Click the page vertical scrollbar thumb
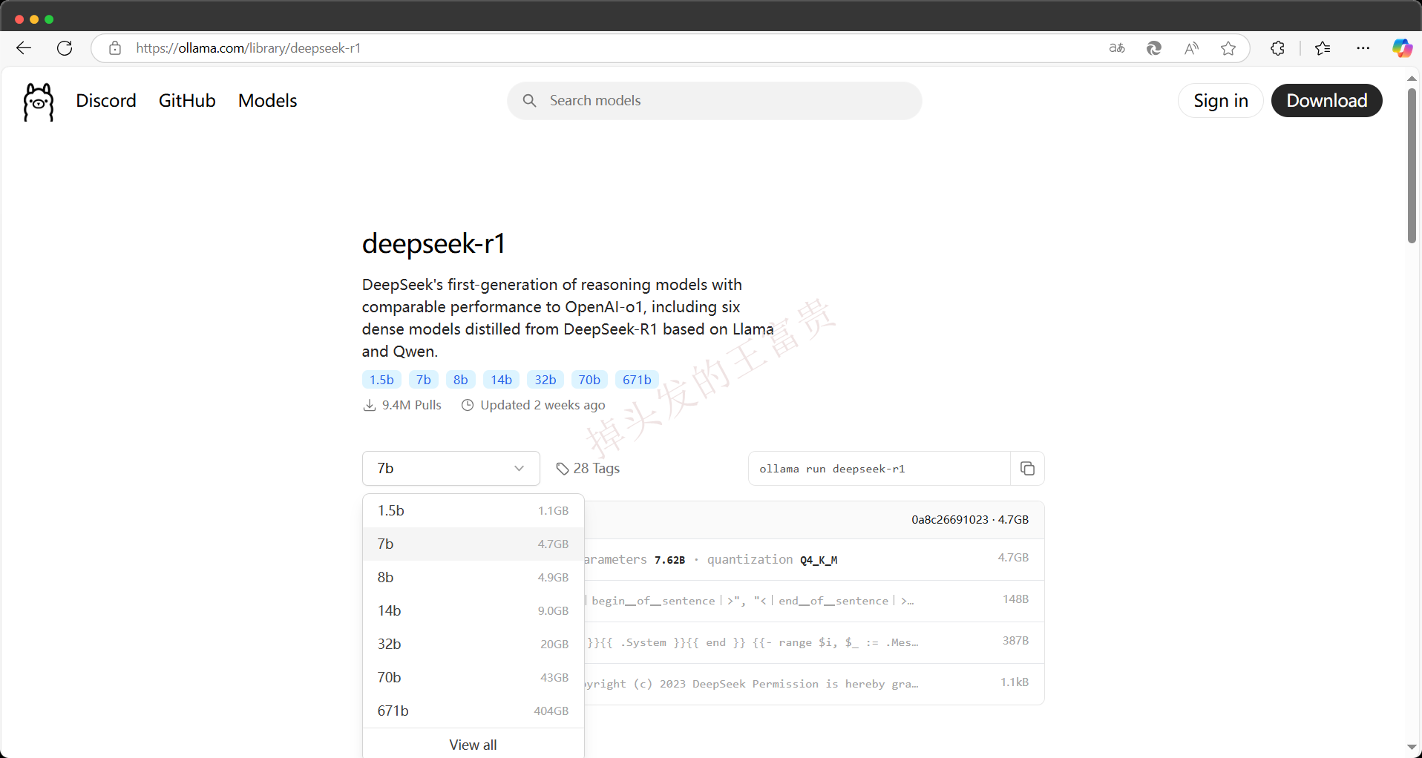1422x758 pixels. (x=1412, y=165)
